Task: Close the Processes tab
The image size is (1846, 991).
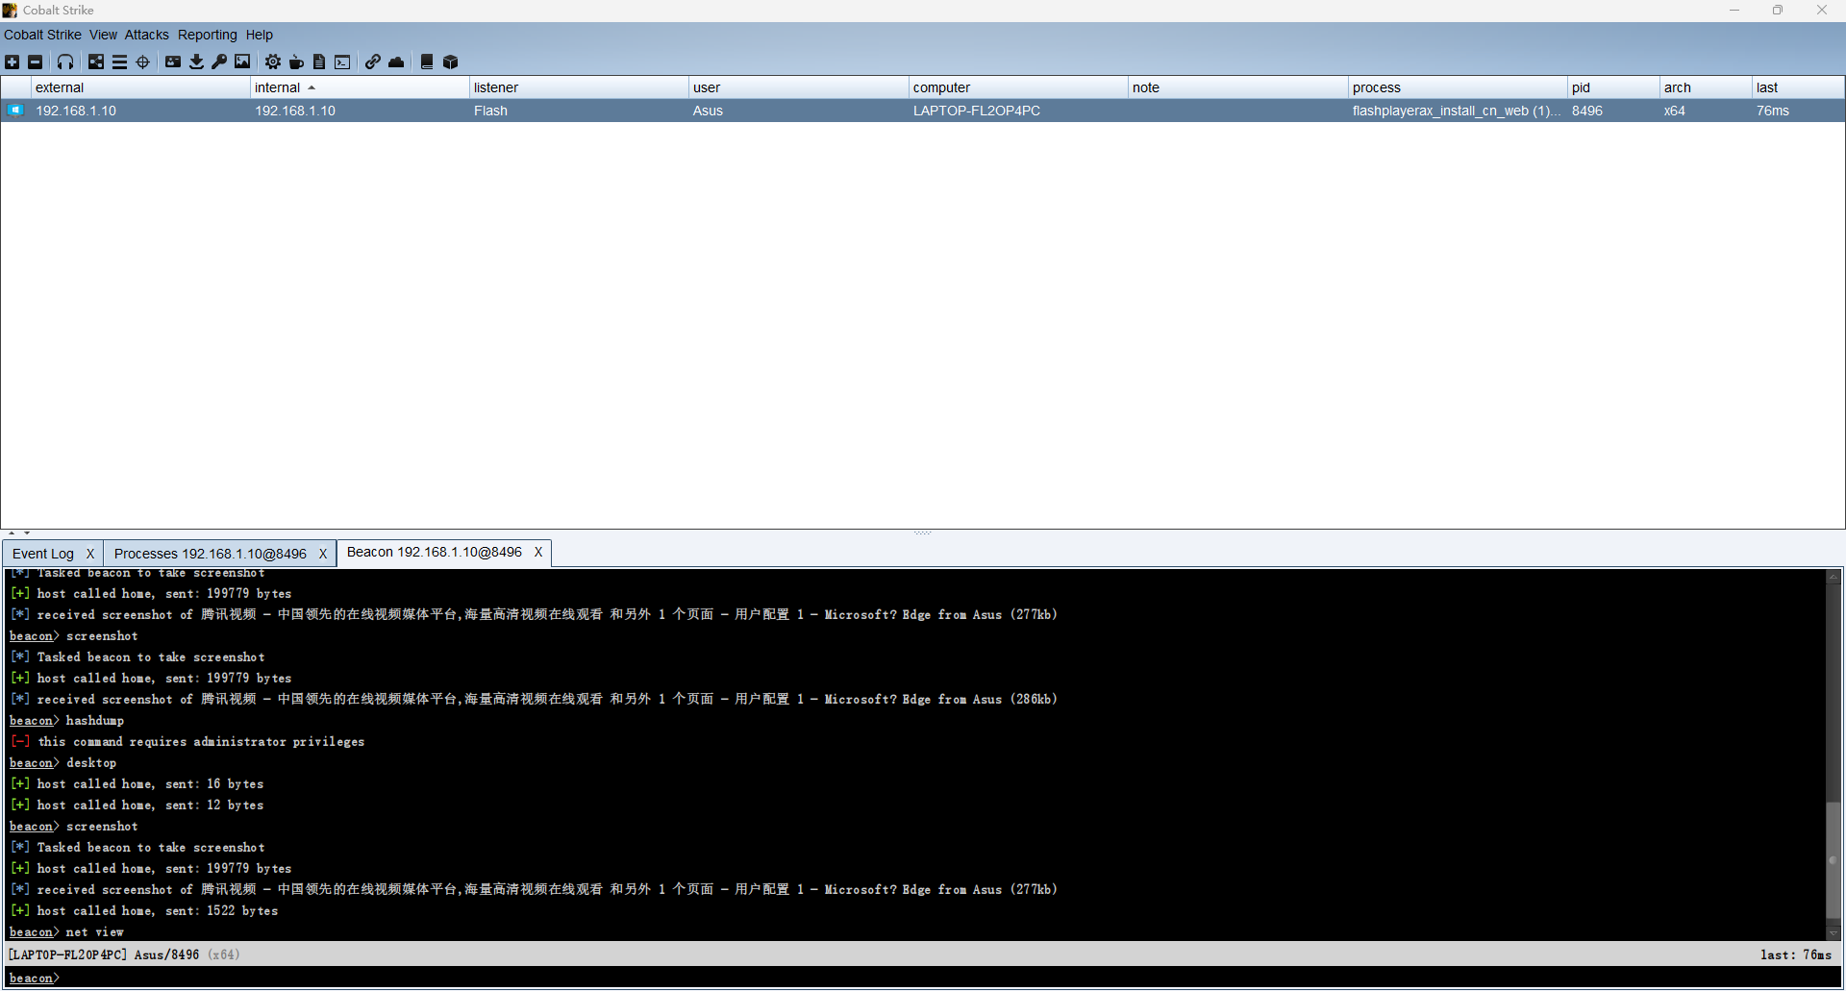Action: [x=323, y=554]
